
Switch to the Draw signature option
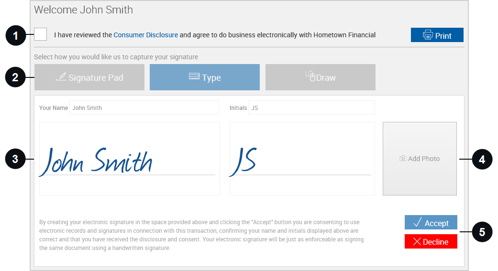321,77
